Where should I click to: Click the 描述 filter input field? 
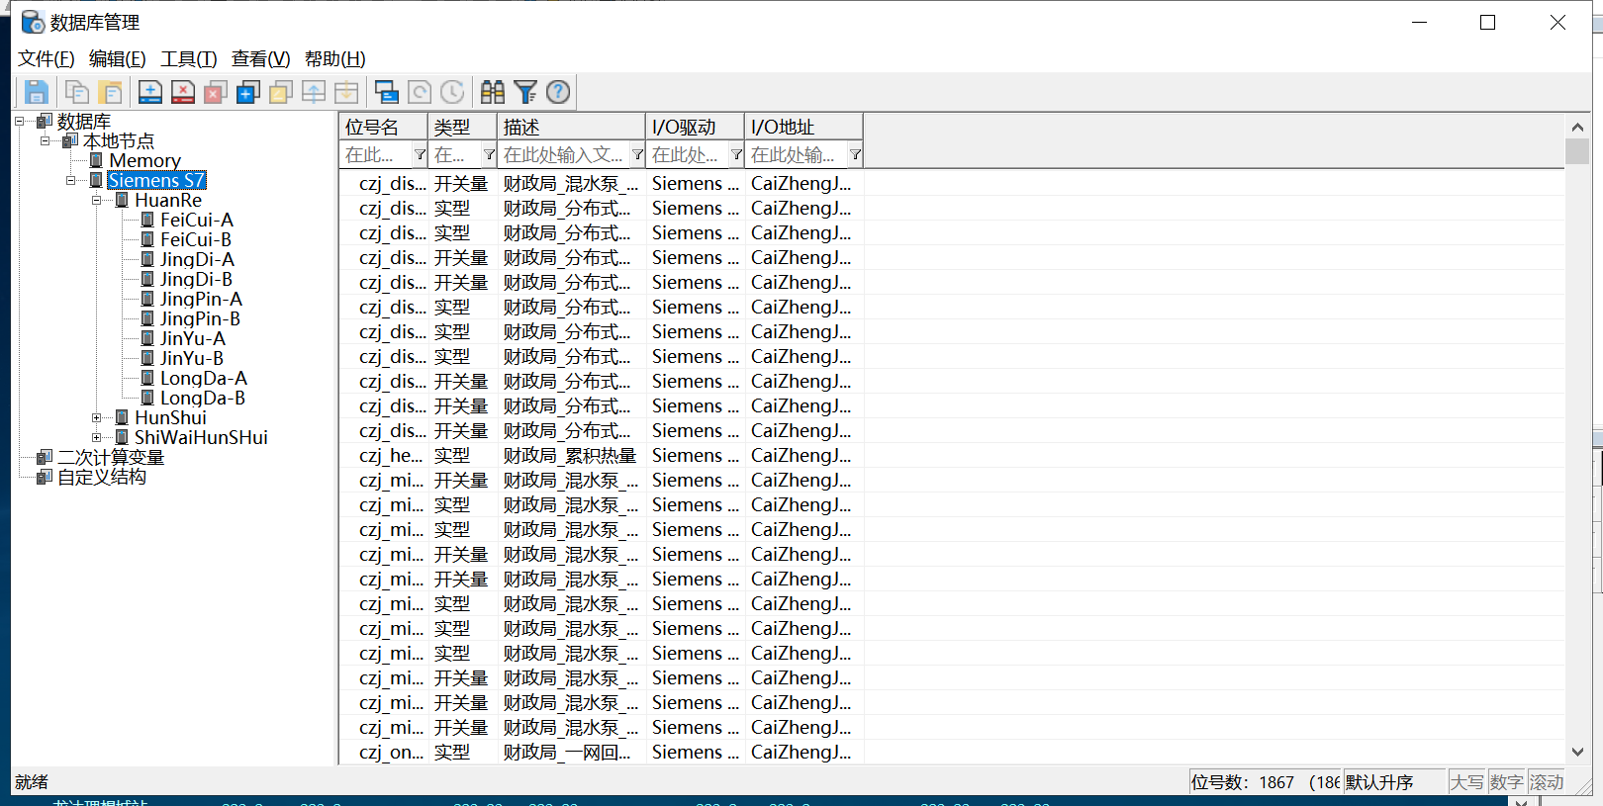[564, 154]
